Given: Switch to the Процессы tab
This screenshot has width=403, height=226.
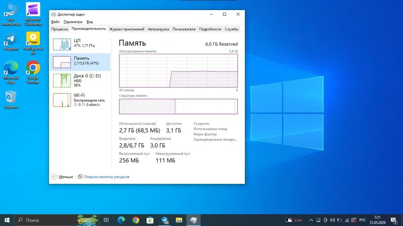Looking at the screenshot, I should coord(59,29).
